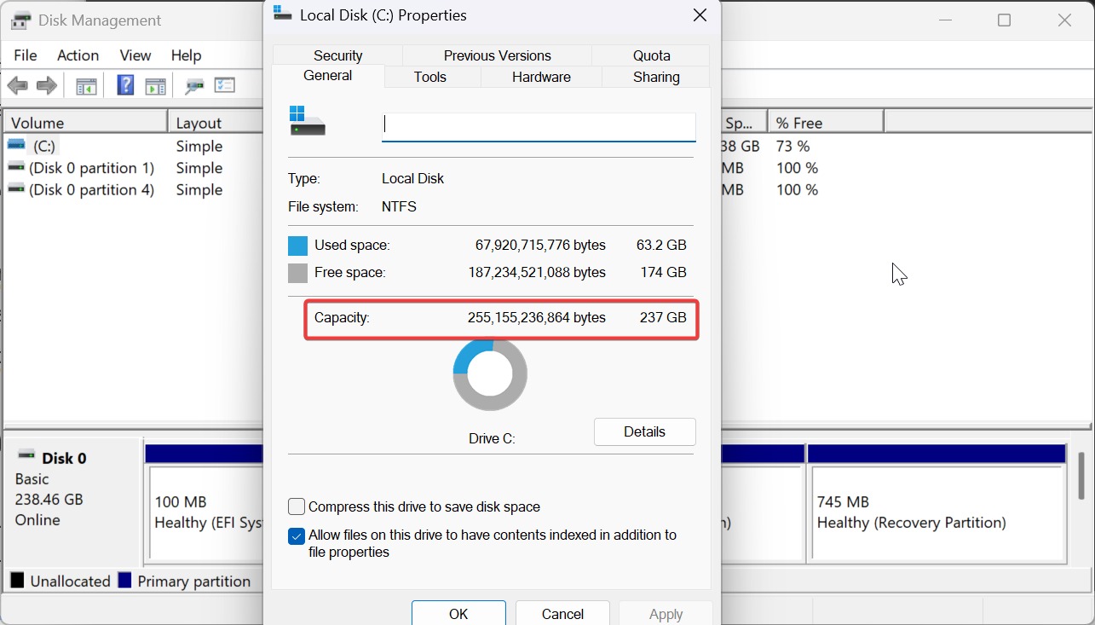Click the drive label text field

(x=539, y=126)
